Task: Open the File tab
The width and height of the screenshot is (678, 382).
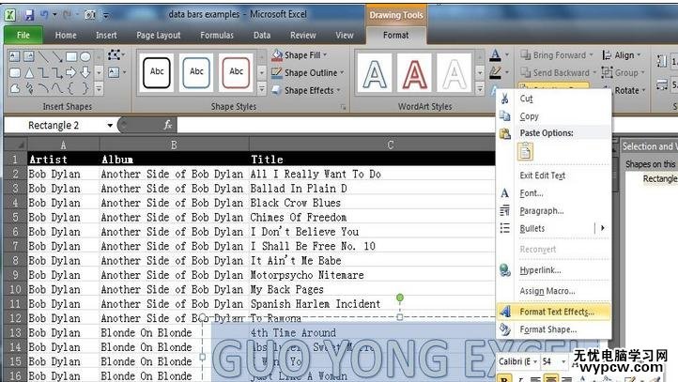Action: [23, 36]
